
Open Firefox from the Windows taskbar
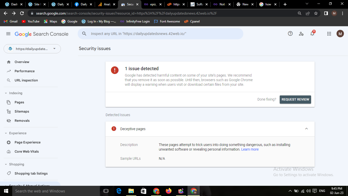click(x=168, y=191)
